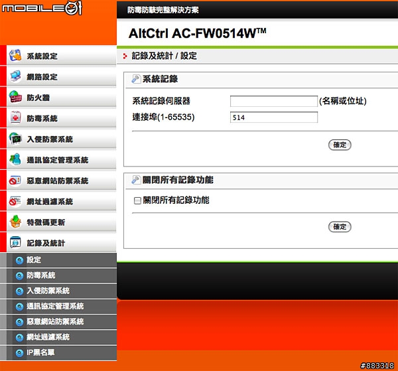Click the 系統記錄伺服器 label

[161, 101]
